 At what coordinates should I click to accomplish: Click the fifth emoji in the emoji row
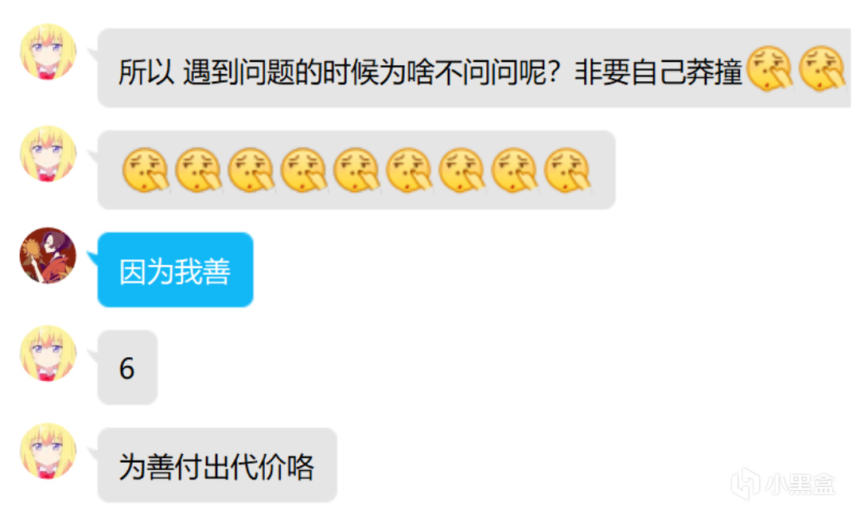pyautogui.click(x=356, y=170)
